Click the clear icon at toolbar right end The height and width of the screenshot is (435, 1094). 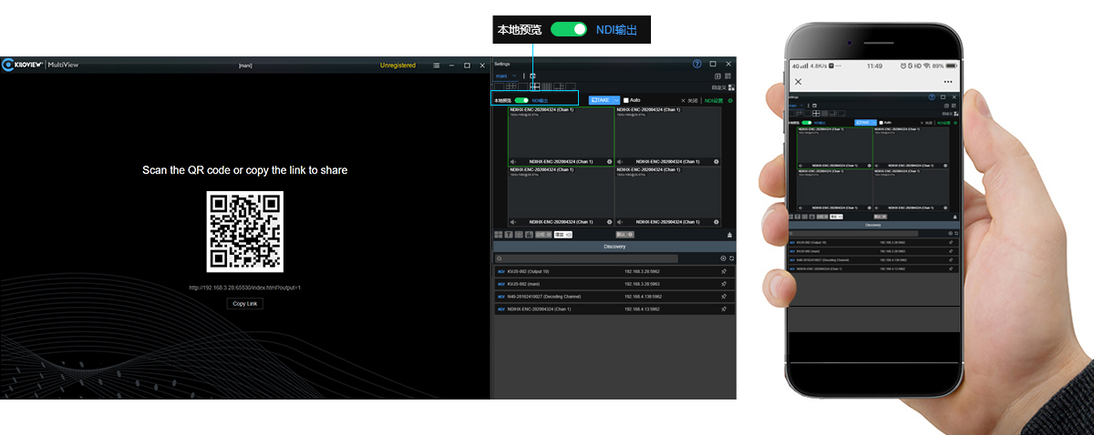tap(729, 235)
